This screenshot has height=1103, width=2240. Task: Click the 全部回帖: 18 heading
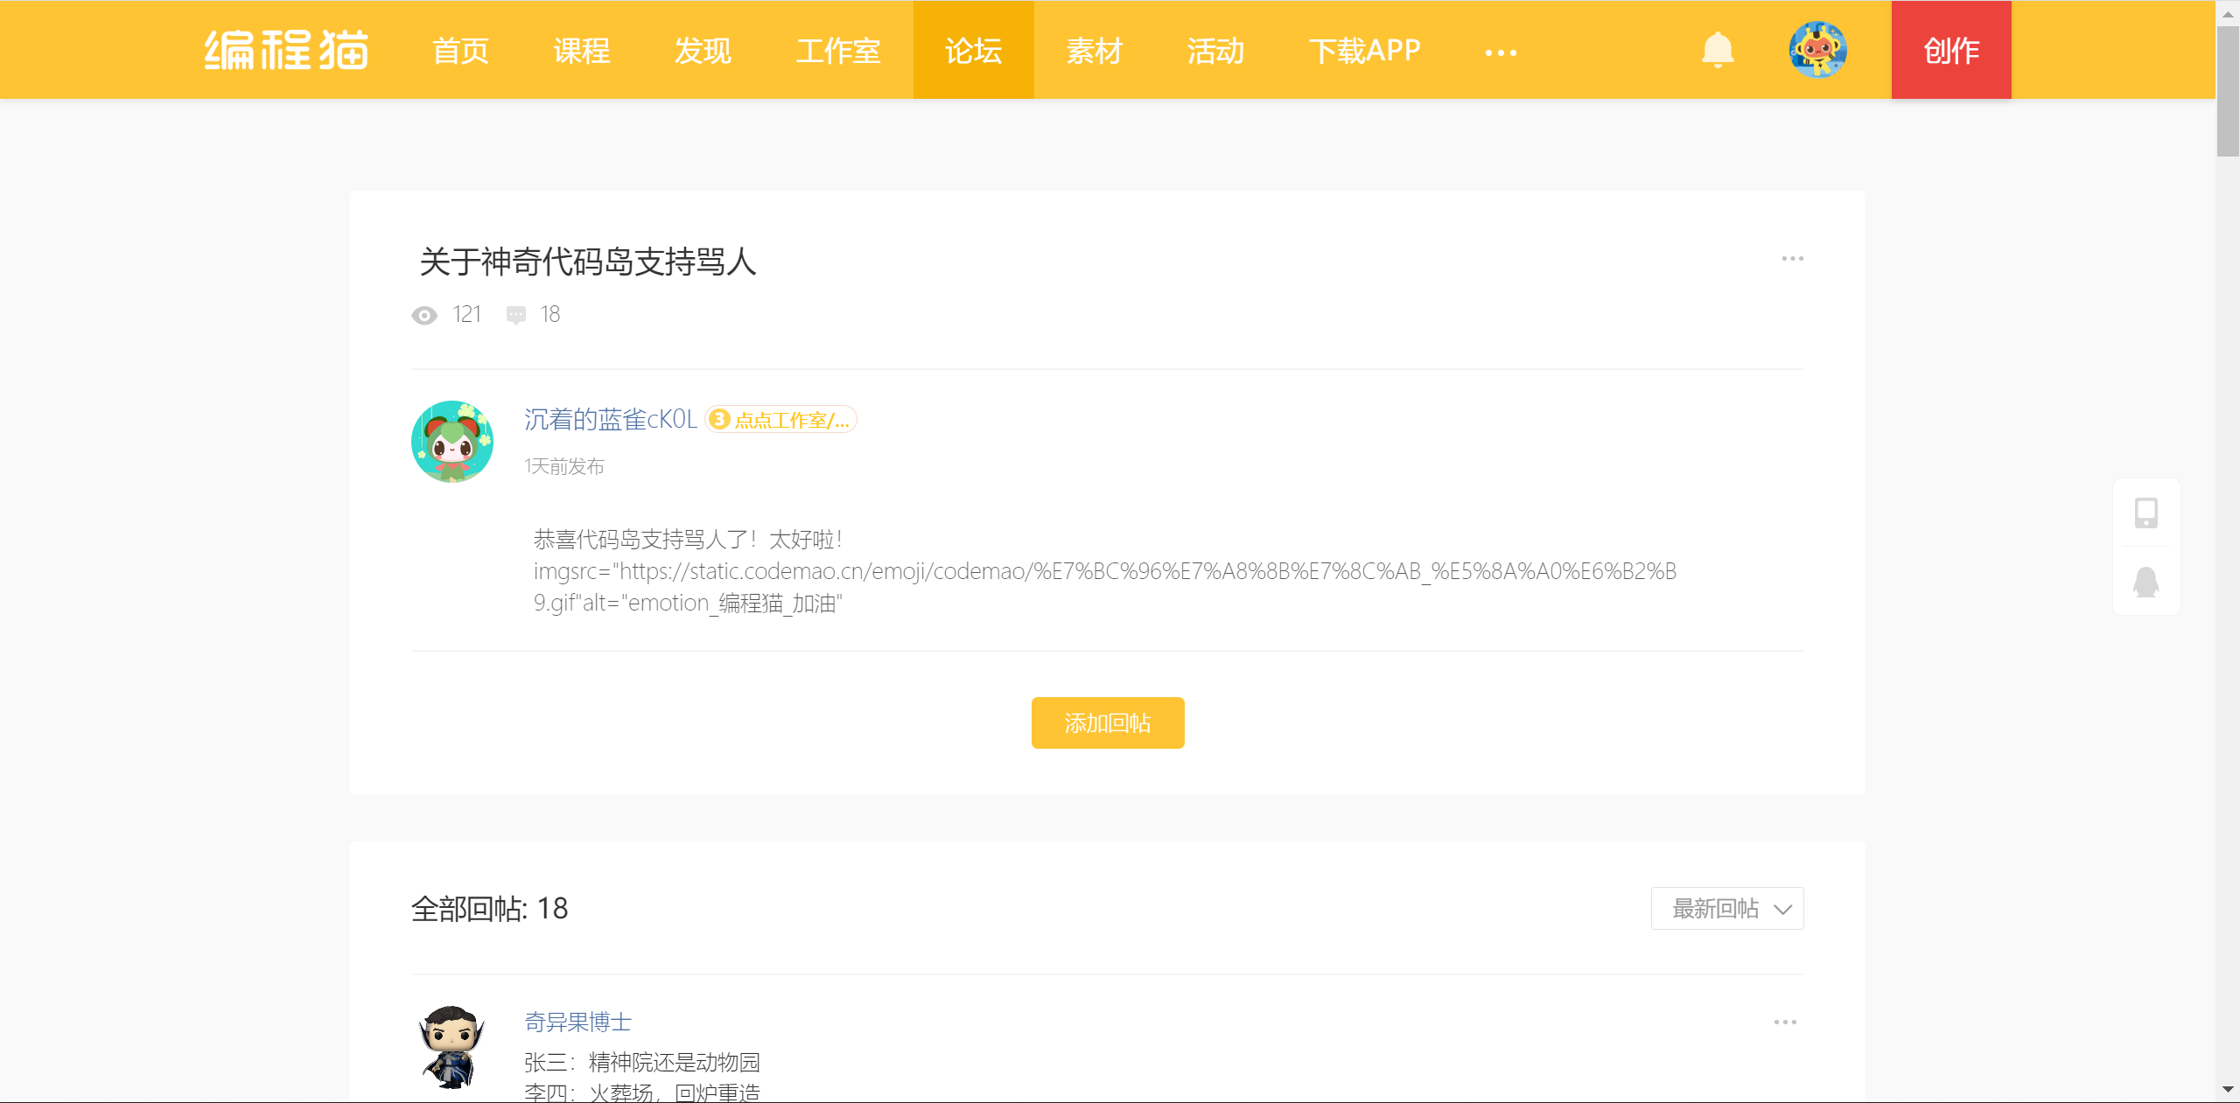point(490,909)
